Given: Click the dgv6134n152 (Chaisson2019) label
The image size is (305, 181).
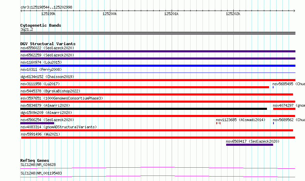Looking at the screenshot, I should pos(47,77).
